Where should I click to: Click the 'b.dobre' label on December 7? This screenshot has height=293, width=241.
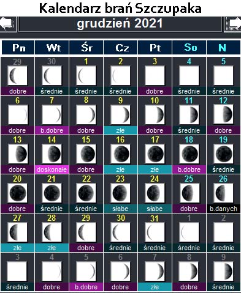click(52, 130)
